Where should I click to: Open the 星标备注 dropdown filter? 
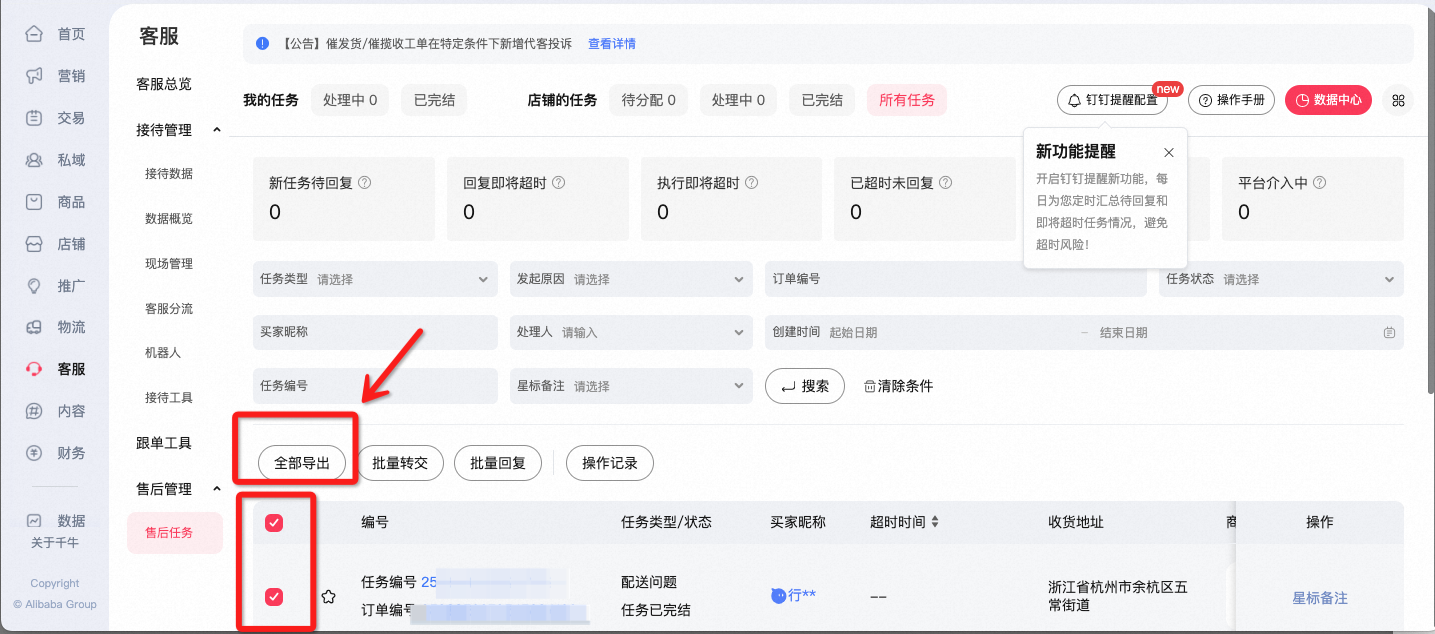pyautogui.click(x=632, y=386)
